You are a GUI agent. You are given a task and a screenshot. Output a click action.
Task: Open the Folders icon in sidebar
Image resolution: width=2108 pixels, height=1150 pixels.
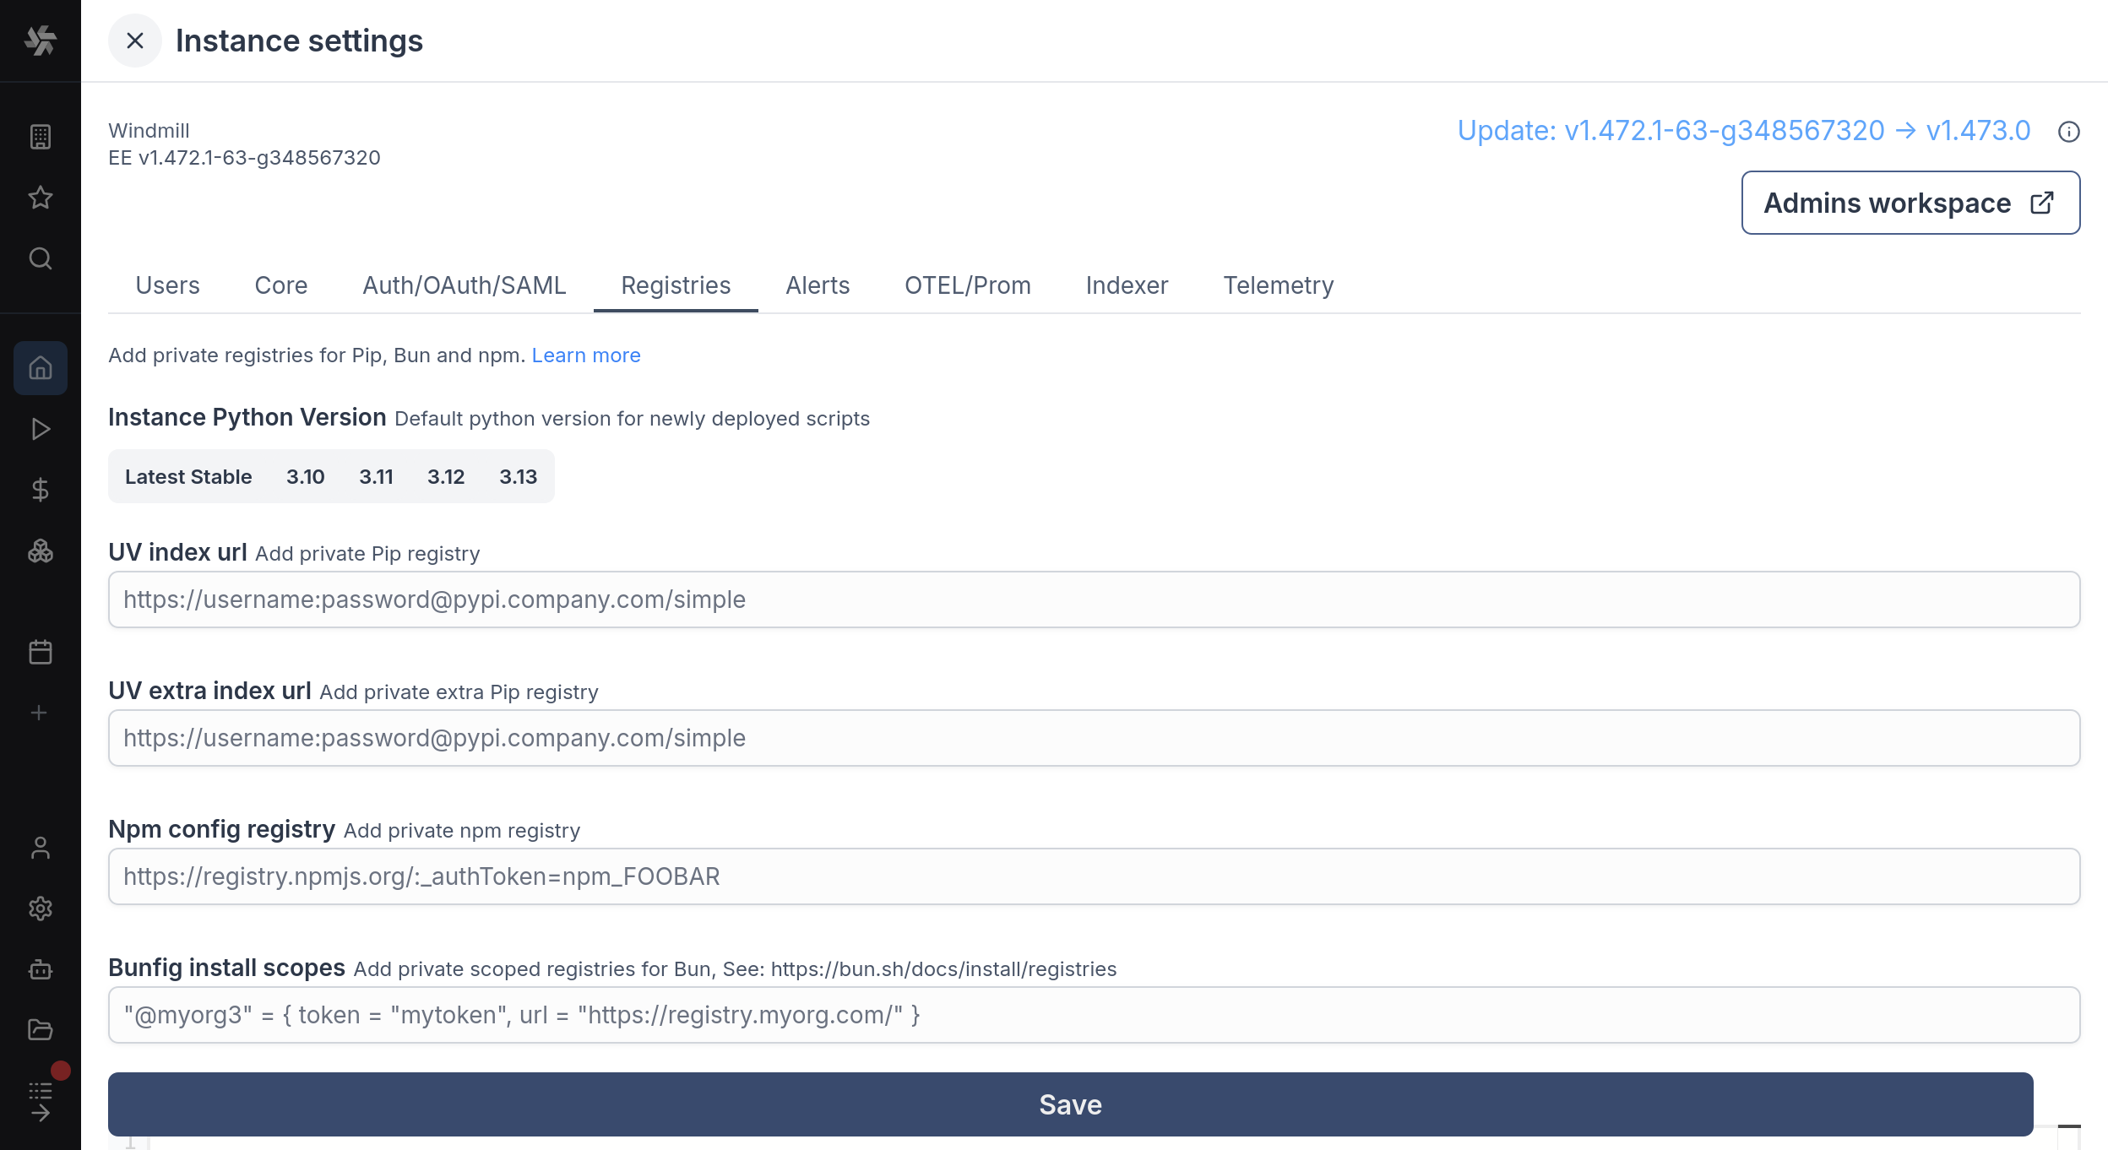(40, 1029)
